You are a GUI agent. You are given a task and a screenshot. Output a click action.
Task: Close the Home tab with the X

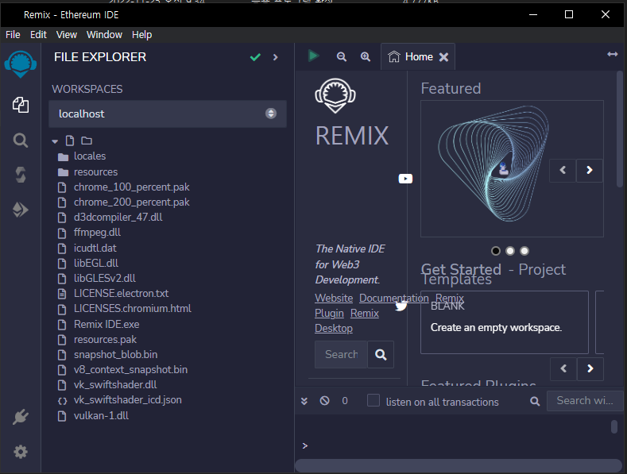[443, 57]
